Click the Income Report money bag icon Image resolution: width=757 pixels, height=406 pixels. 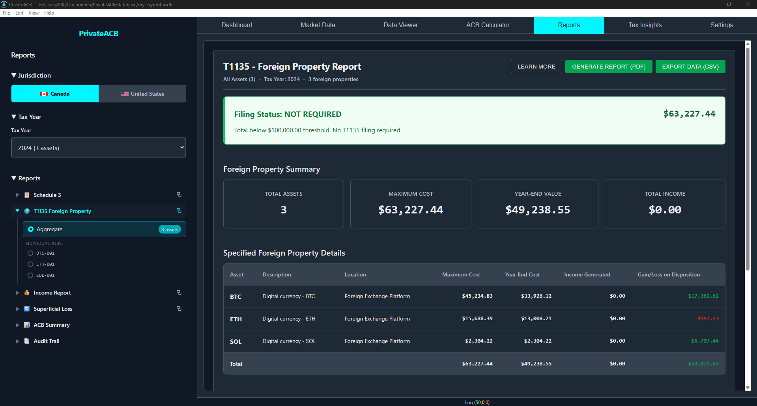click(27, 293)
